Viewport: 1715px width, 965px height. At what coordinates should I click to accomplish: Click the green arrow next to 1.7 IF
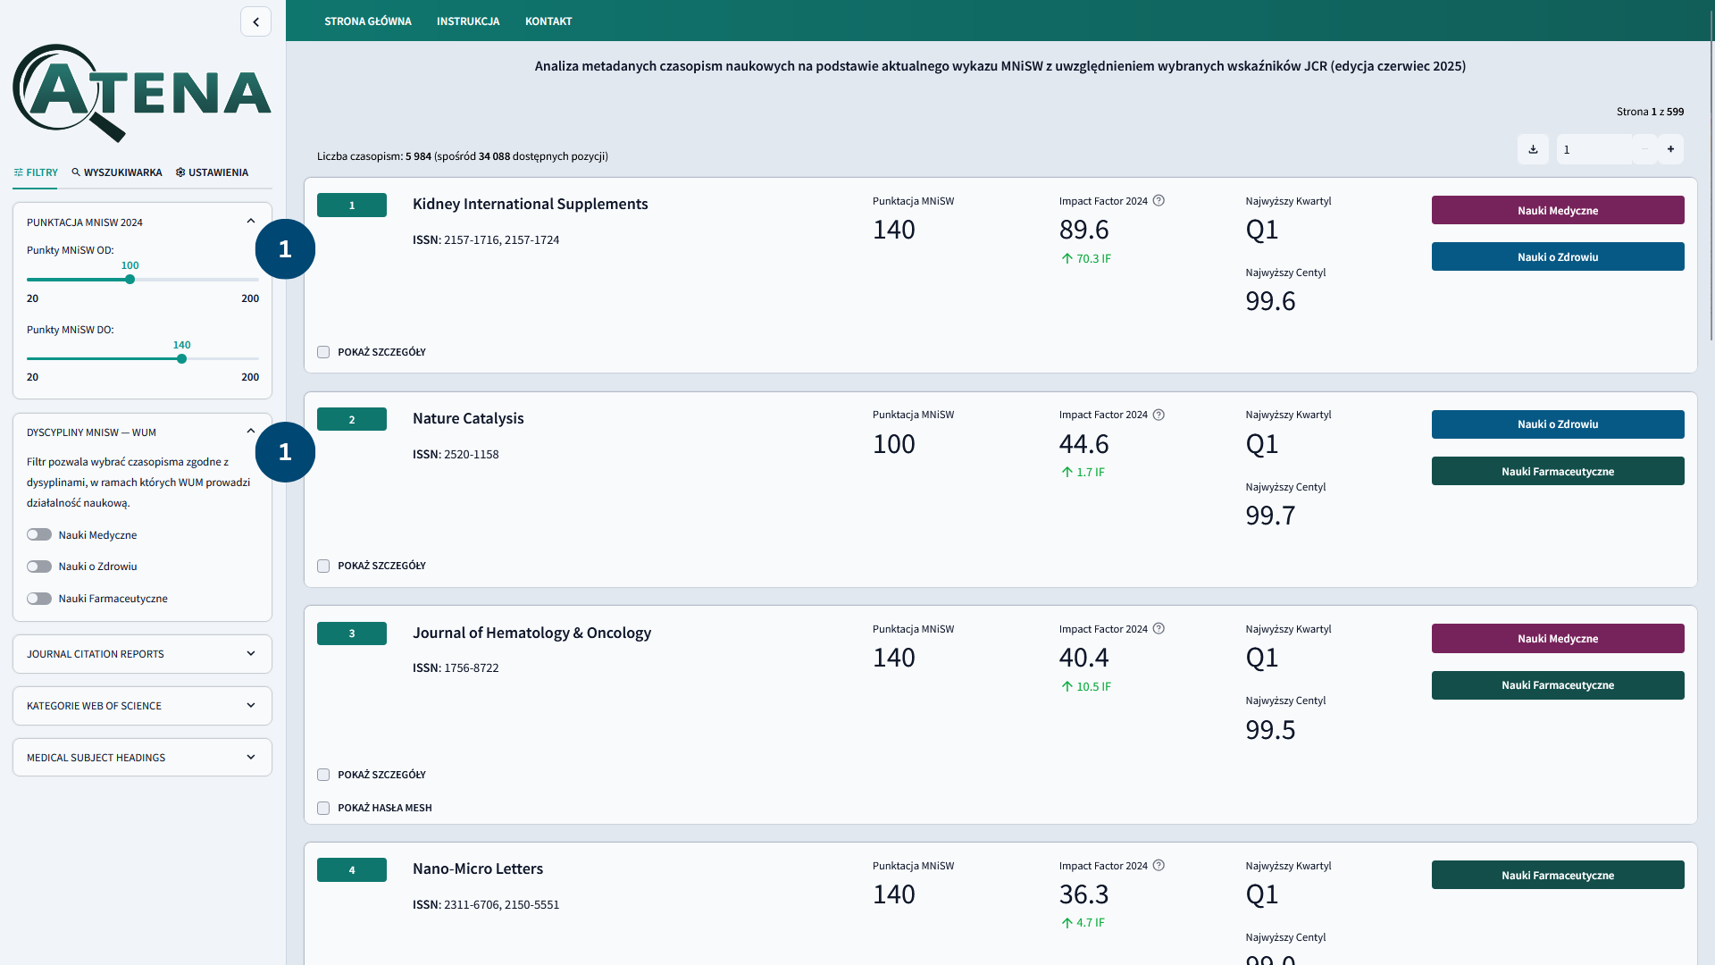pos(1067,472)
